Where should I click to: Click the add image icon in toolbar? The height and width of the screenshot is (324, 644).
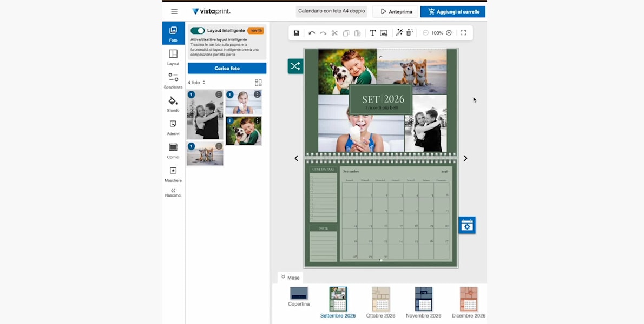pos(384,33)
